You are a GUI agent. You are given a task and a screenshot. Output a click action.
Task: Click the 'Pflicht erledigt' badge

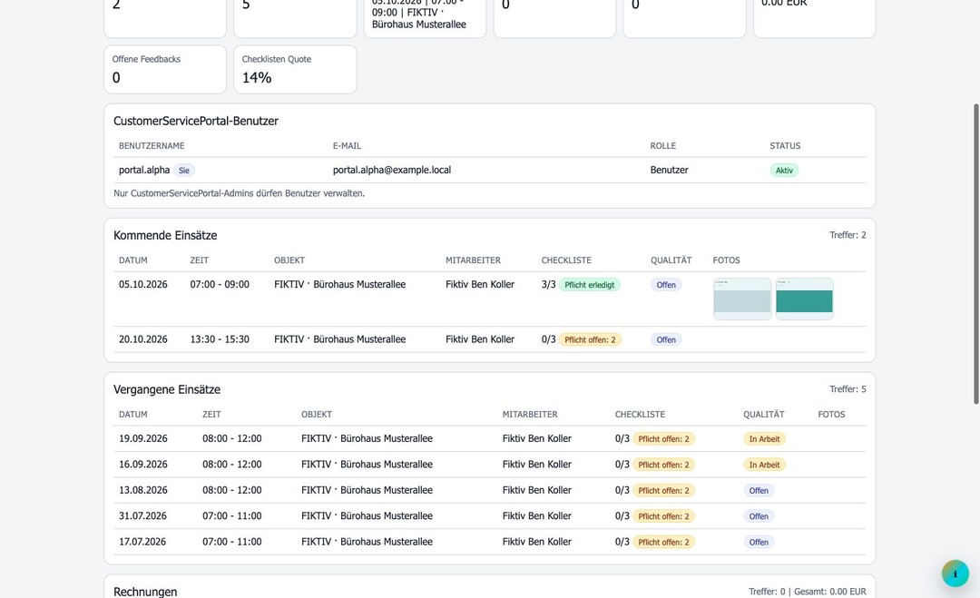[x=590, y=285]
